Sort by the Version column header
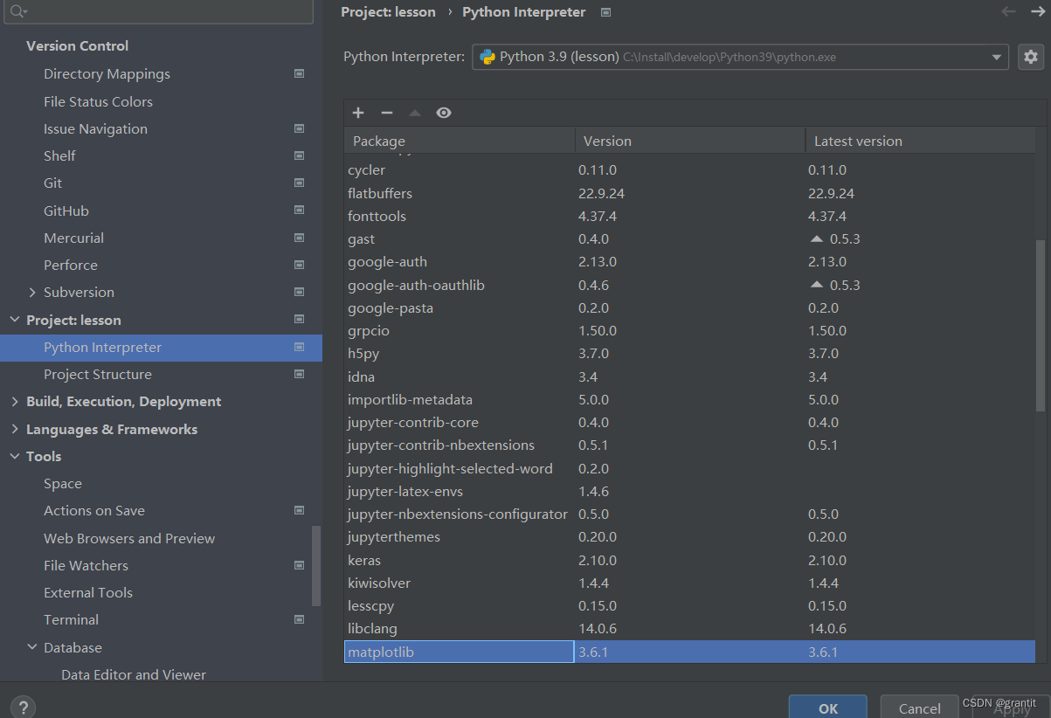 690,141
